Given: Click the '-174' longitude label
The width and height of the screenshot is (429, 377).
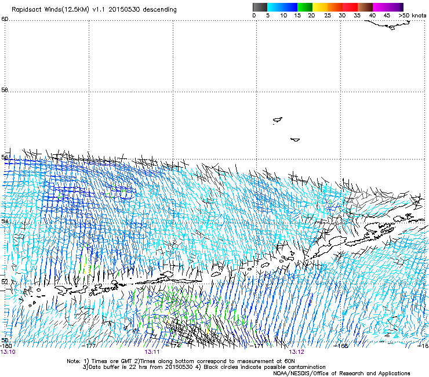Looking at the screenshot, I should (x=173, y=346).
